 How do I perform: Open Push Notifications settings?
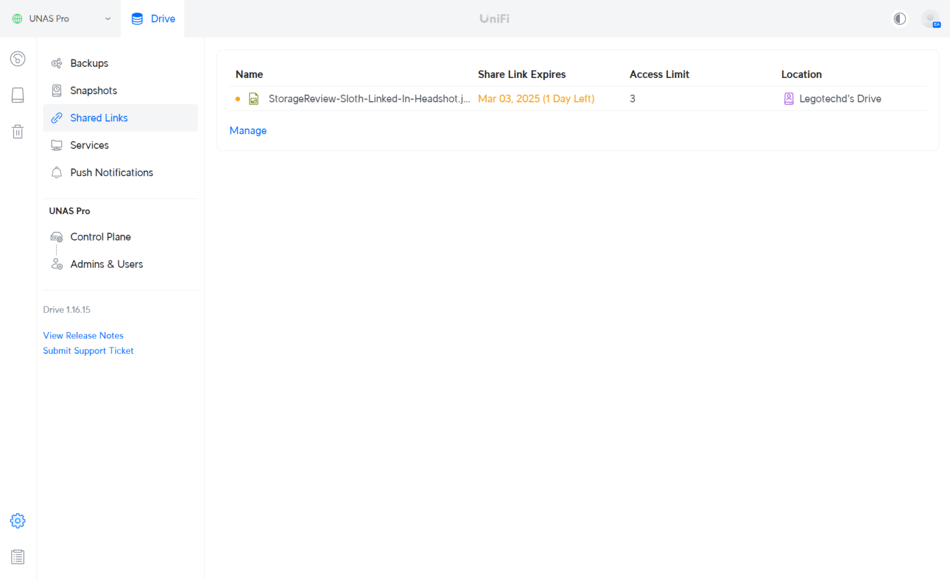(121, 173)
